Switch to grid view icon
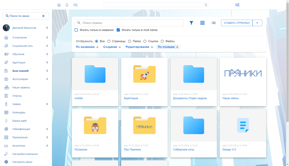 (x=202, y=23)
